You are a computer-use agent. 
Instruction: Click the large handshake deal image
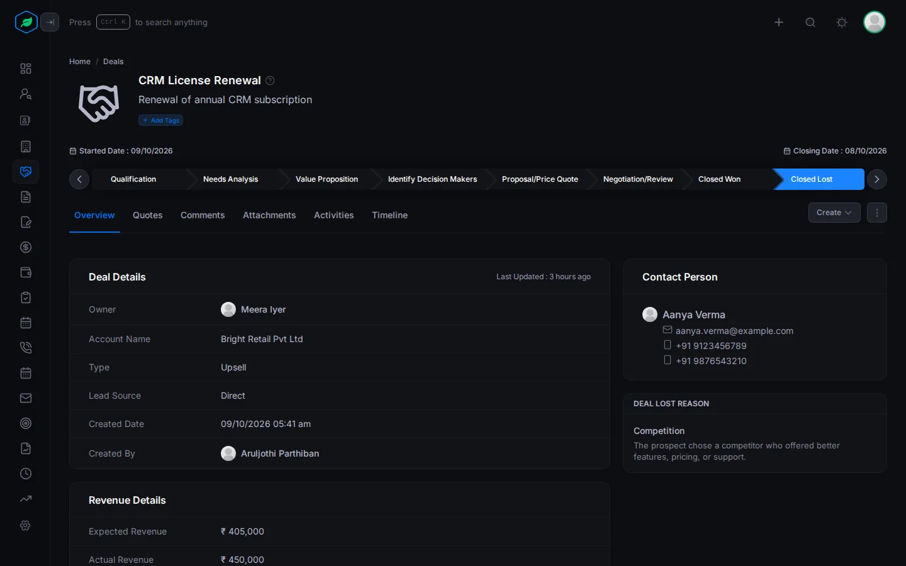tap(99, 103)
